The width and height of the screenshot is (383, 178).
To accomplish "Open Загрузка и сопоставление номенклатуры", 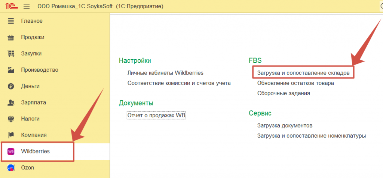I will click(311, 136).
